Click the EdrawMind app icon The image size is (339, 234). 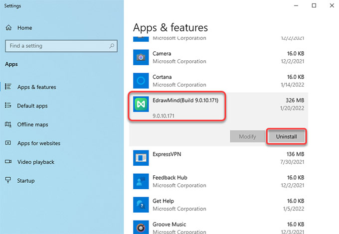coord(141,104)
